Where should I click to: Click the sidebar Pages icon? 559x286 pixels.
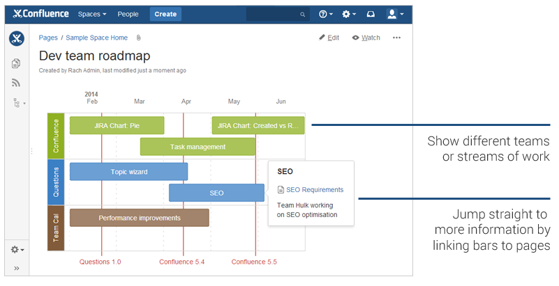(x=16, y=63)
